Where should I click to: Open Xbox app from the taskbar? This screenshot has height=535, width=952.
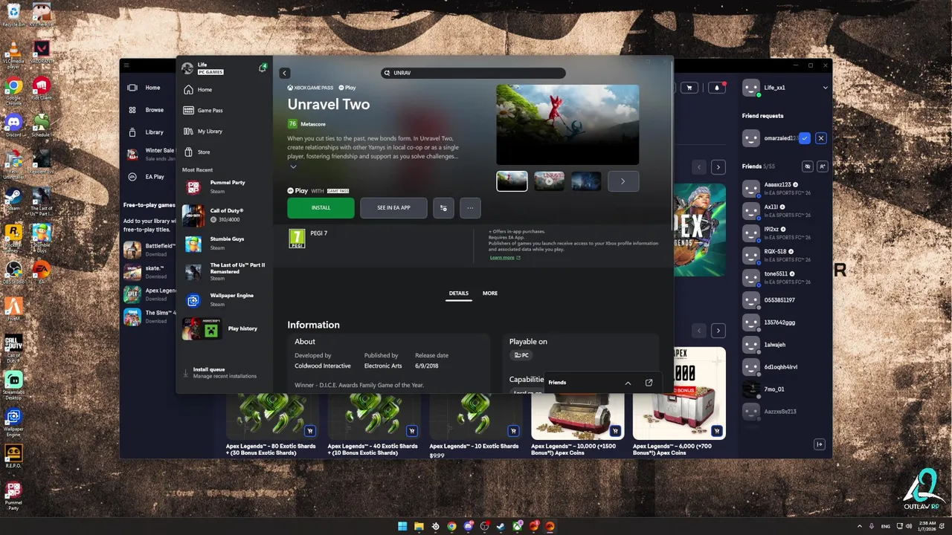pyautogui.click(x=517, y=526)
